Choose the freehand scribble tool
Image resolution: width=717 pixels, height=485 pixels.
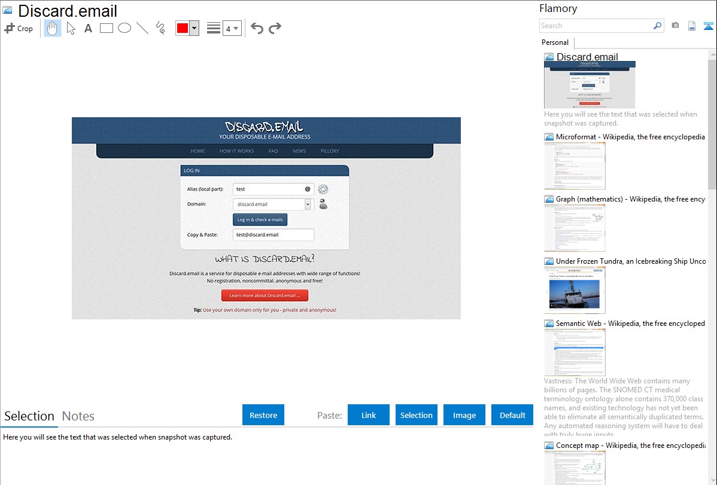[160, 28]
